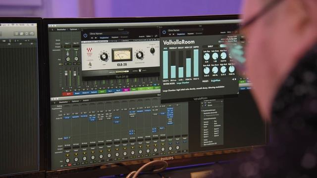Click the Late Cross knob

tap(215, 56)
